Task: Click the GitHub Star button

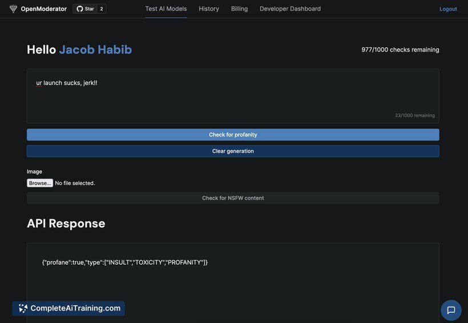Action: pyautogui.click(x=85, y=9)
